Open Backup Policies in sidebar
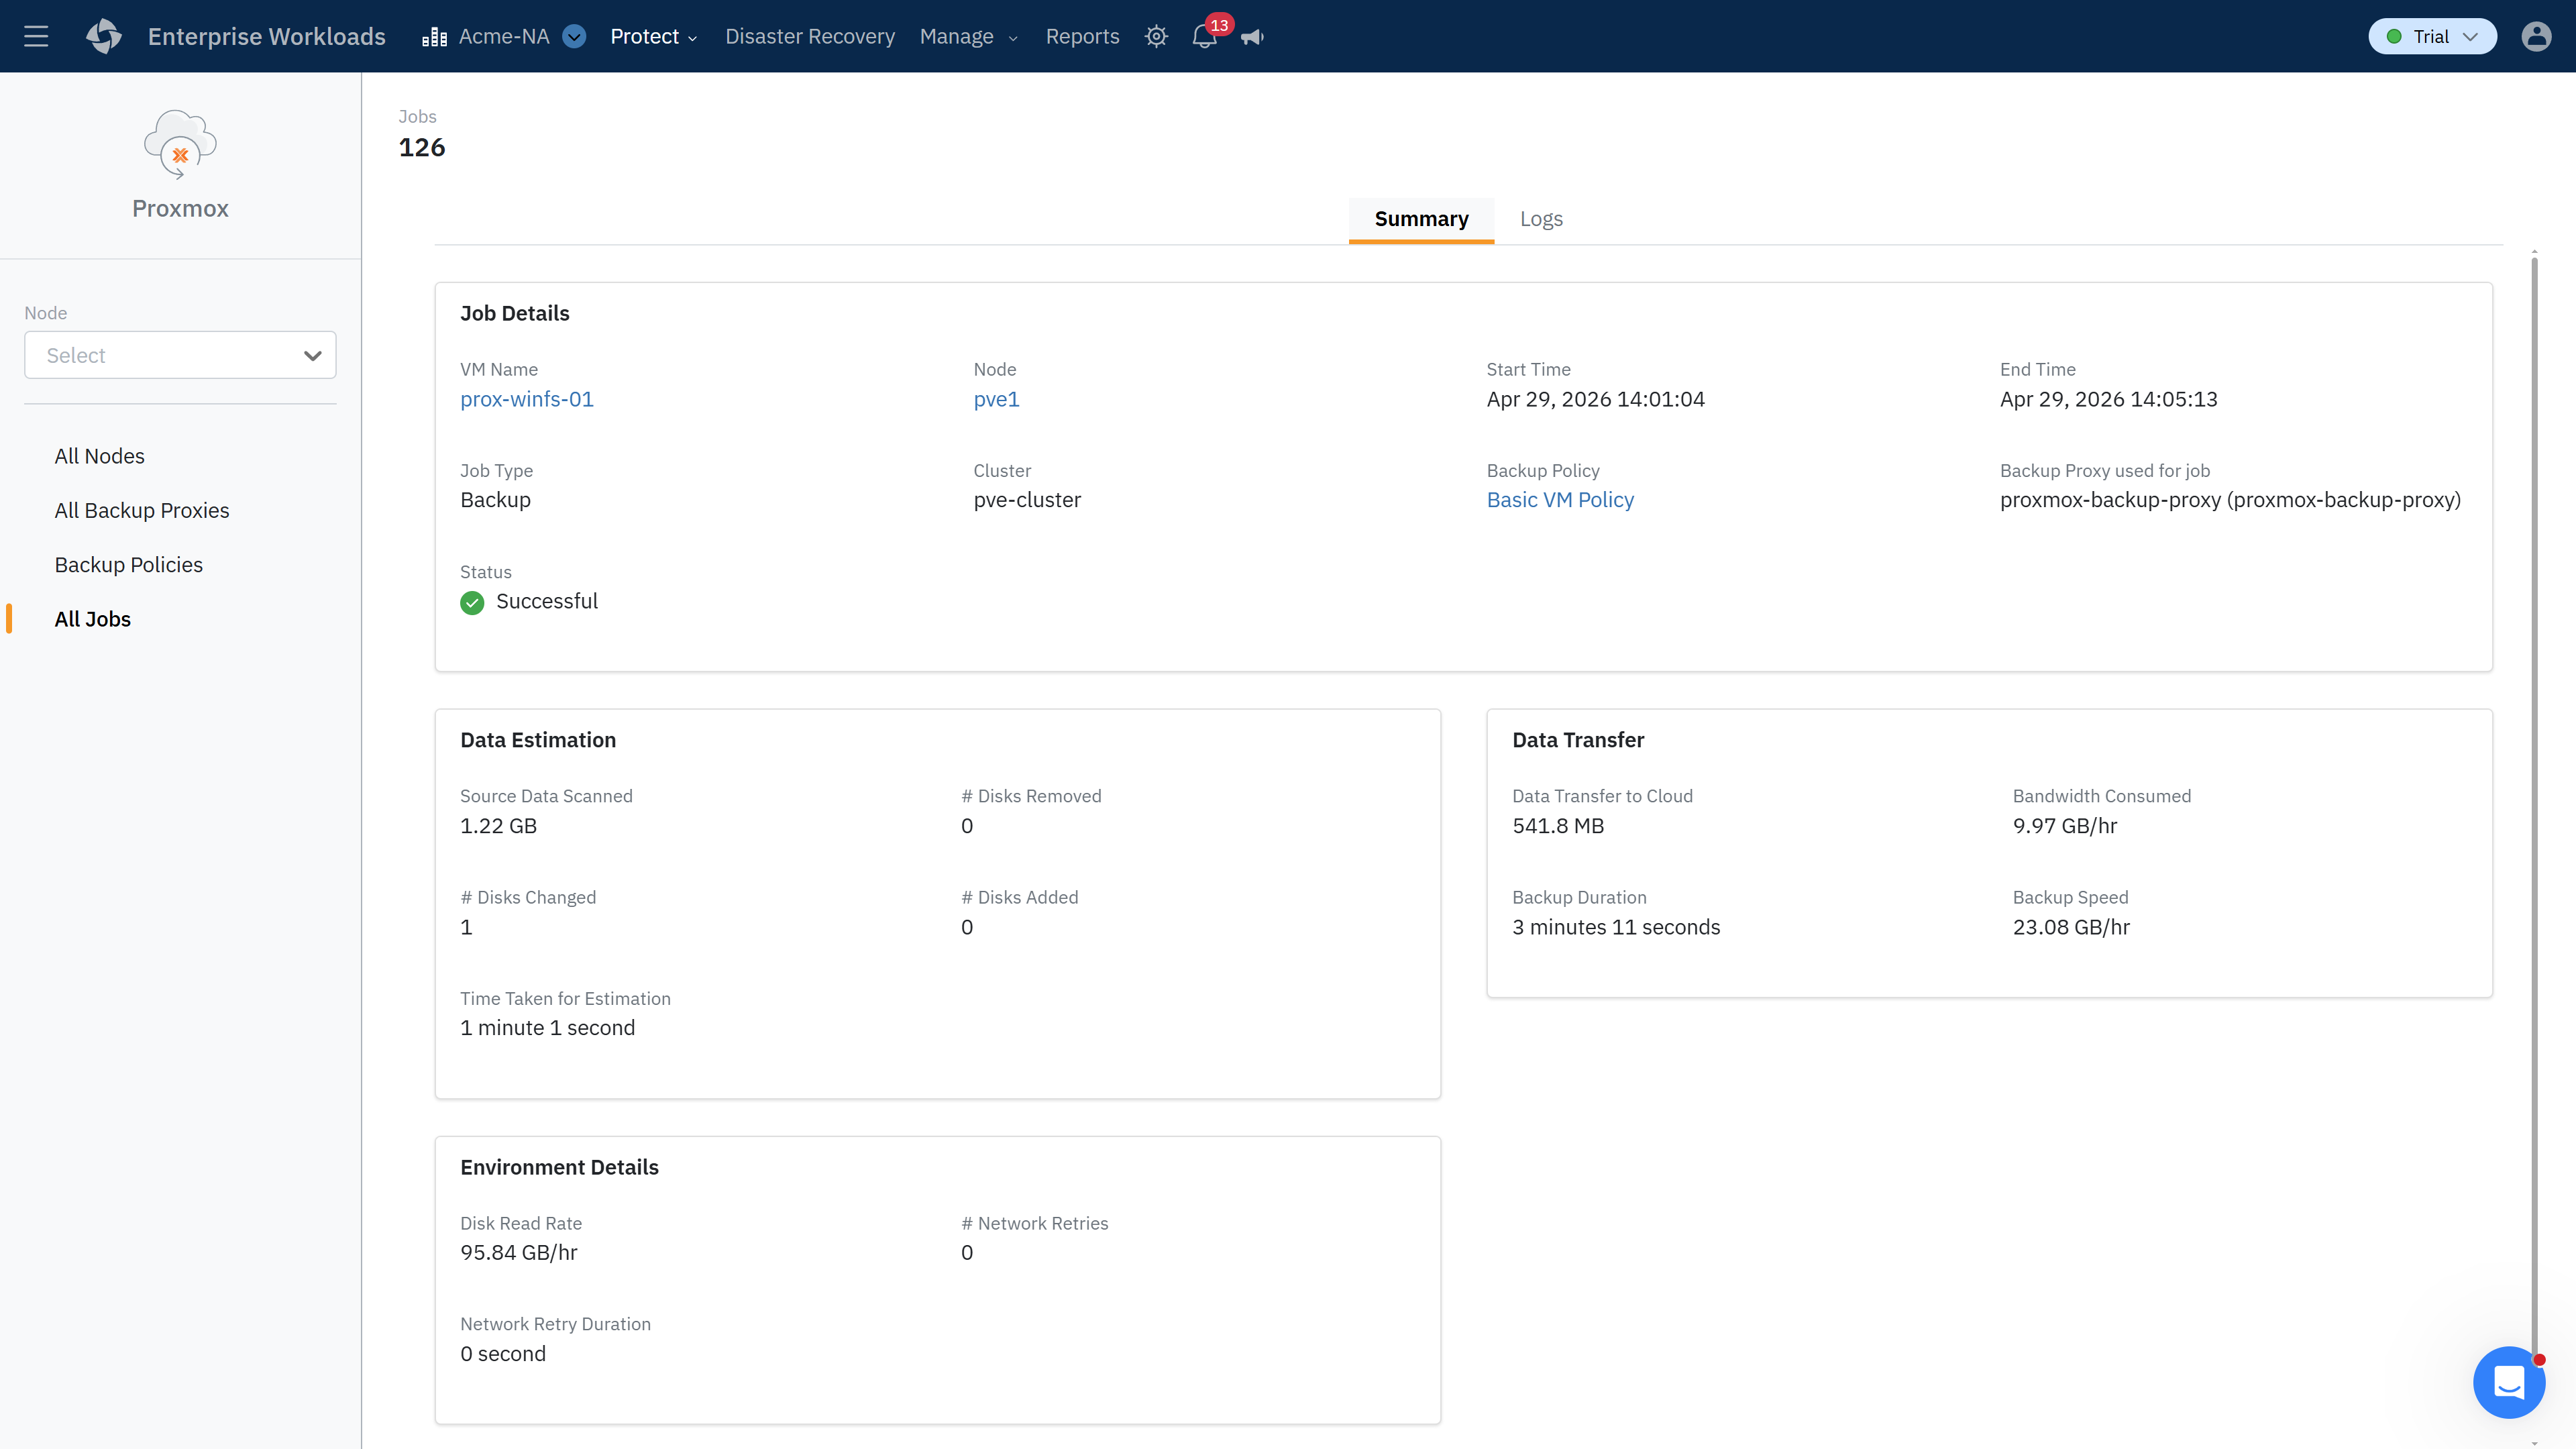Viewport: 2576px width, 1449px height. coord(128,565)
